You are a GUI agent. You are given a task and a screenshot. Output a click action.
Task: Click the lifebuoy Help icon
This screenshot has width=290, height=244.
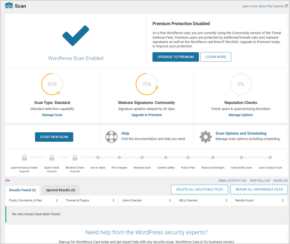(111, 137)
